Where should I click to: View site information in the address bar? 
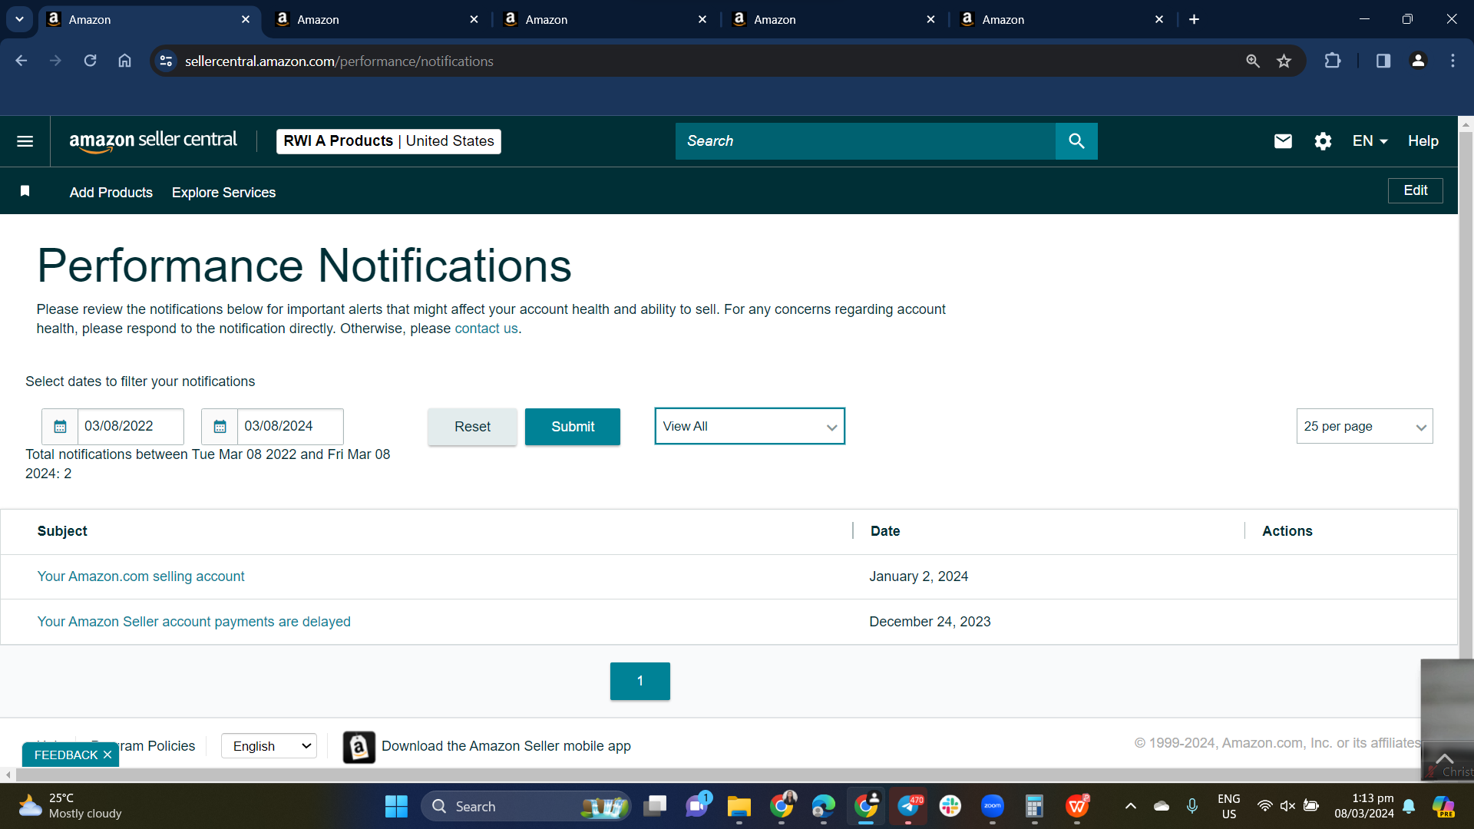tap(166, 61)
